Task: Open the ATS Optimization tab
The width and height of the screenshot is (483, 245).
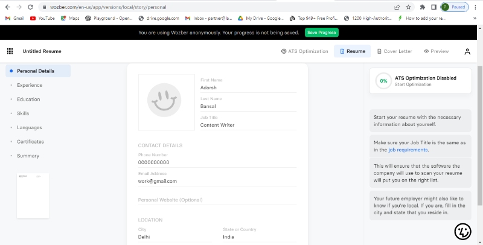Action: pyautogui.click(x=305, y=51)
